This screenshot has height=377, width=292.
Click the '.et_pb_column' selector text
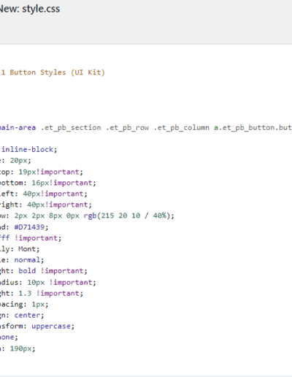coord(181,128)
